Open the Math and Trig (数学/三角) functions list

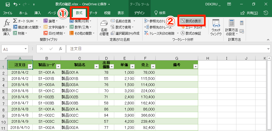[x=80, y=27]
